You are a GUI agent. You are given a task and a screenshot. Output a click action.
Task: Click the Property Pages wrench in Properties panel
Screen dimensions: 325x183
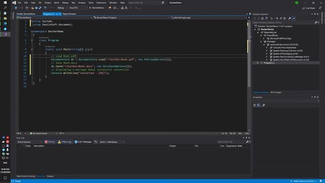(264, 105)
